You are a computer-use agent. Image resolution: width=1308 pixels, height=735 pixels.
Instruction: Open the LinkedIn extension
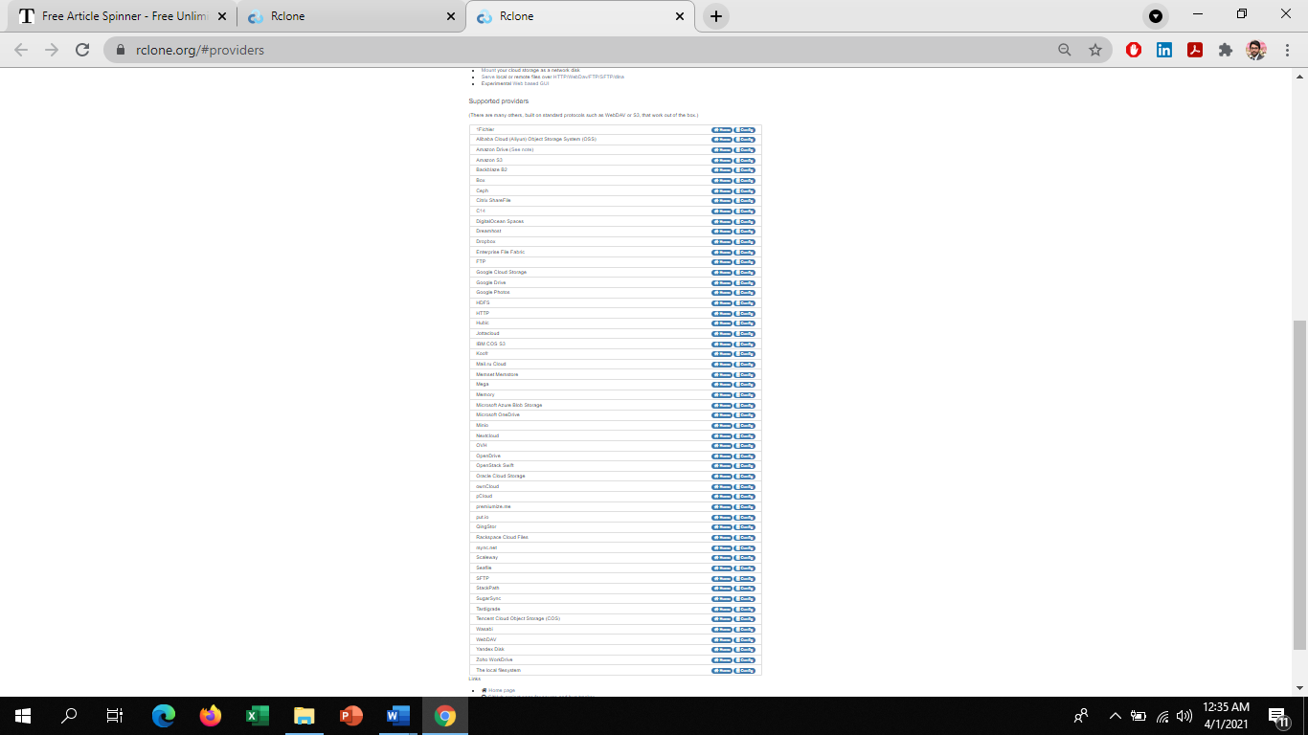point(1164,50)
